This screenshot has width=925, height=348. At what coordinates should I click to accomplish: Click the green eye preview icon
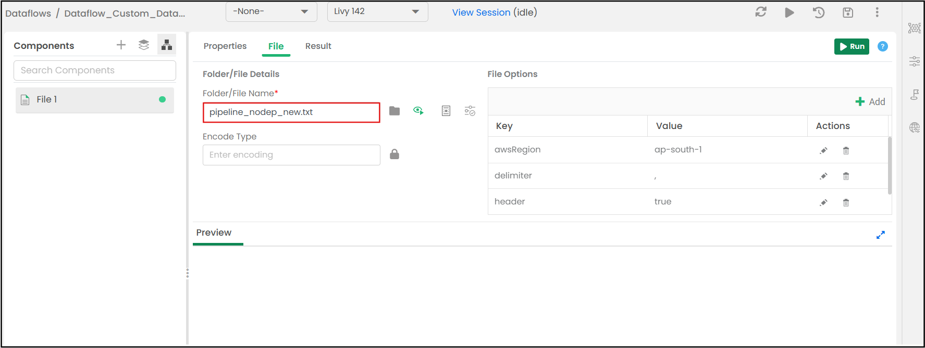(418, 111)
